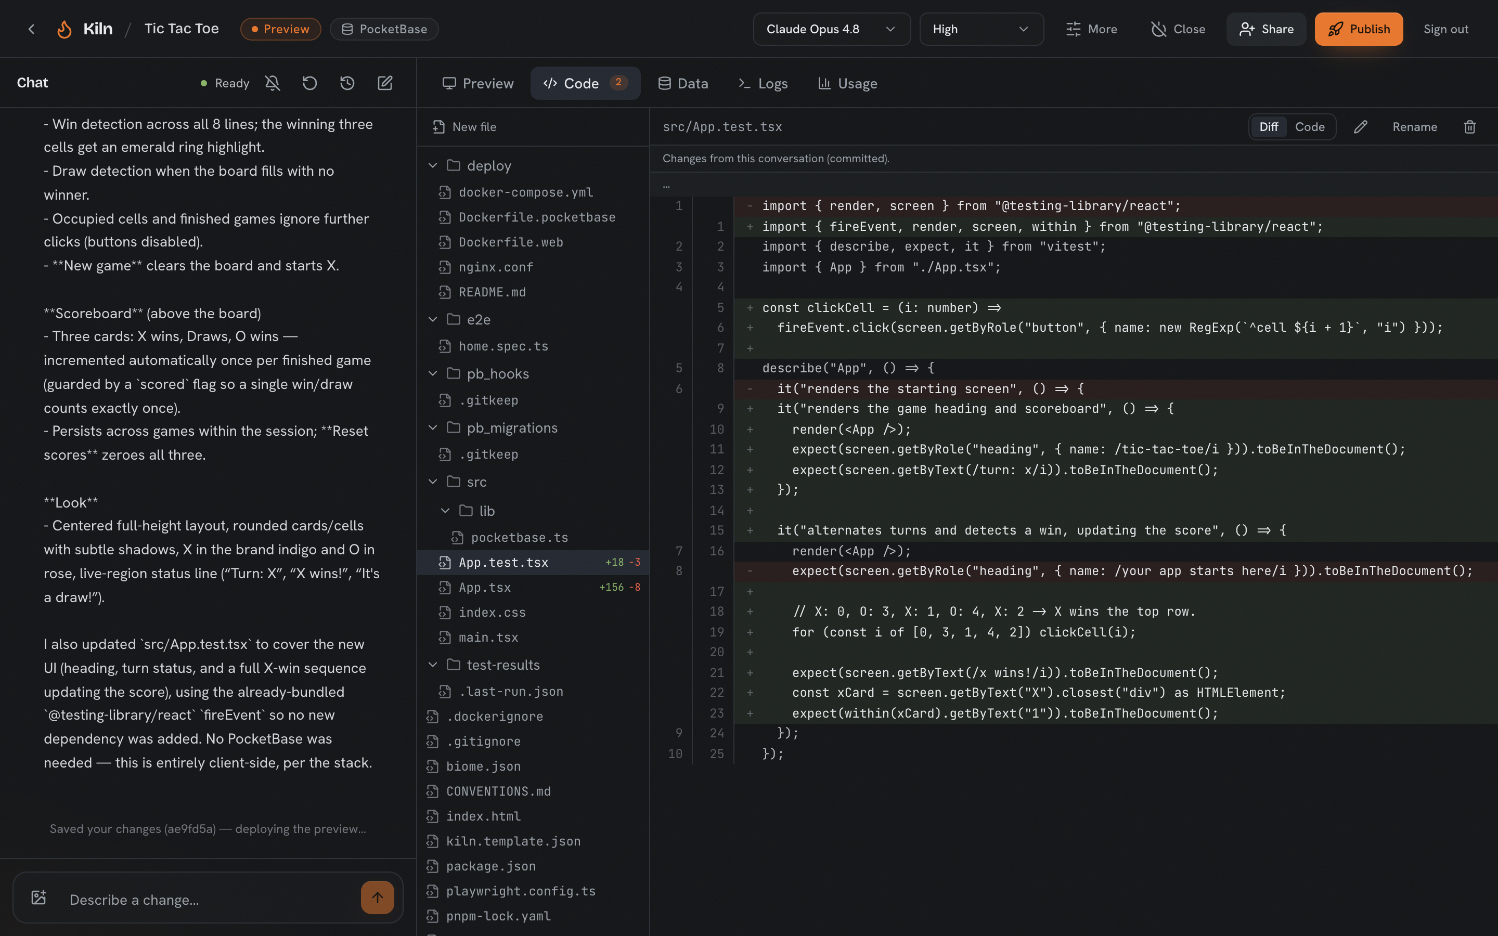Collapse the lib folder
Screen dimensions: 1498x936
pos(445,511)
